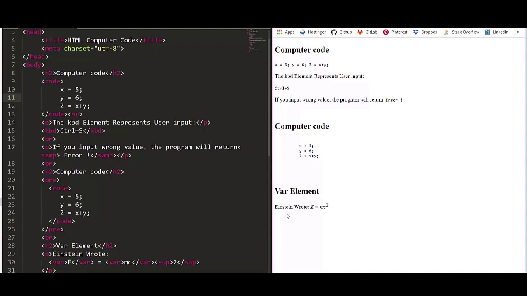The width and height of the screenshot is (527, 296).
Task: Click the sup tag code on line 30
Action: [x=177, y=262]
